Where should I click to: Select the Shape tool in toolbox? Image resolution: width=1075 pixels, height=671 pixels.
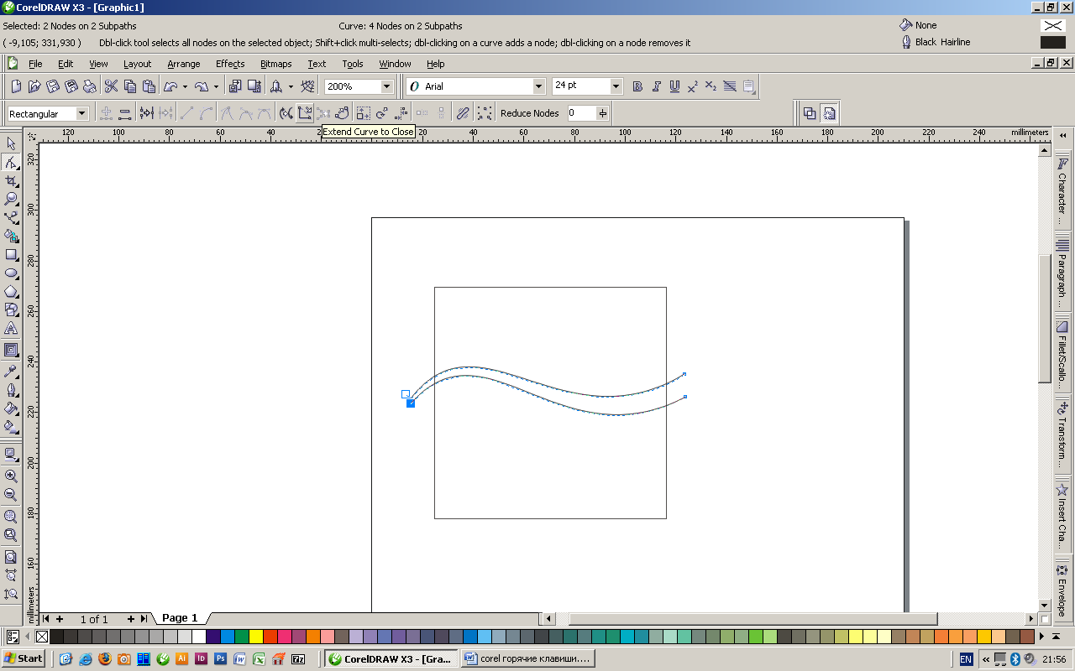[x=11, y=162]
